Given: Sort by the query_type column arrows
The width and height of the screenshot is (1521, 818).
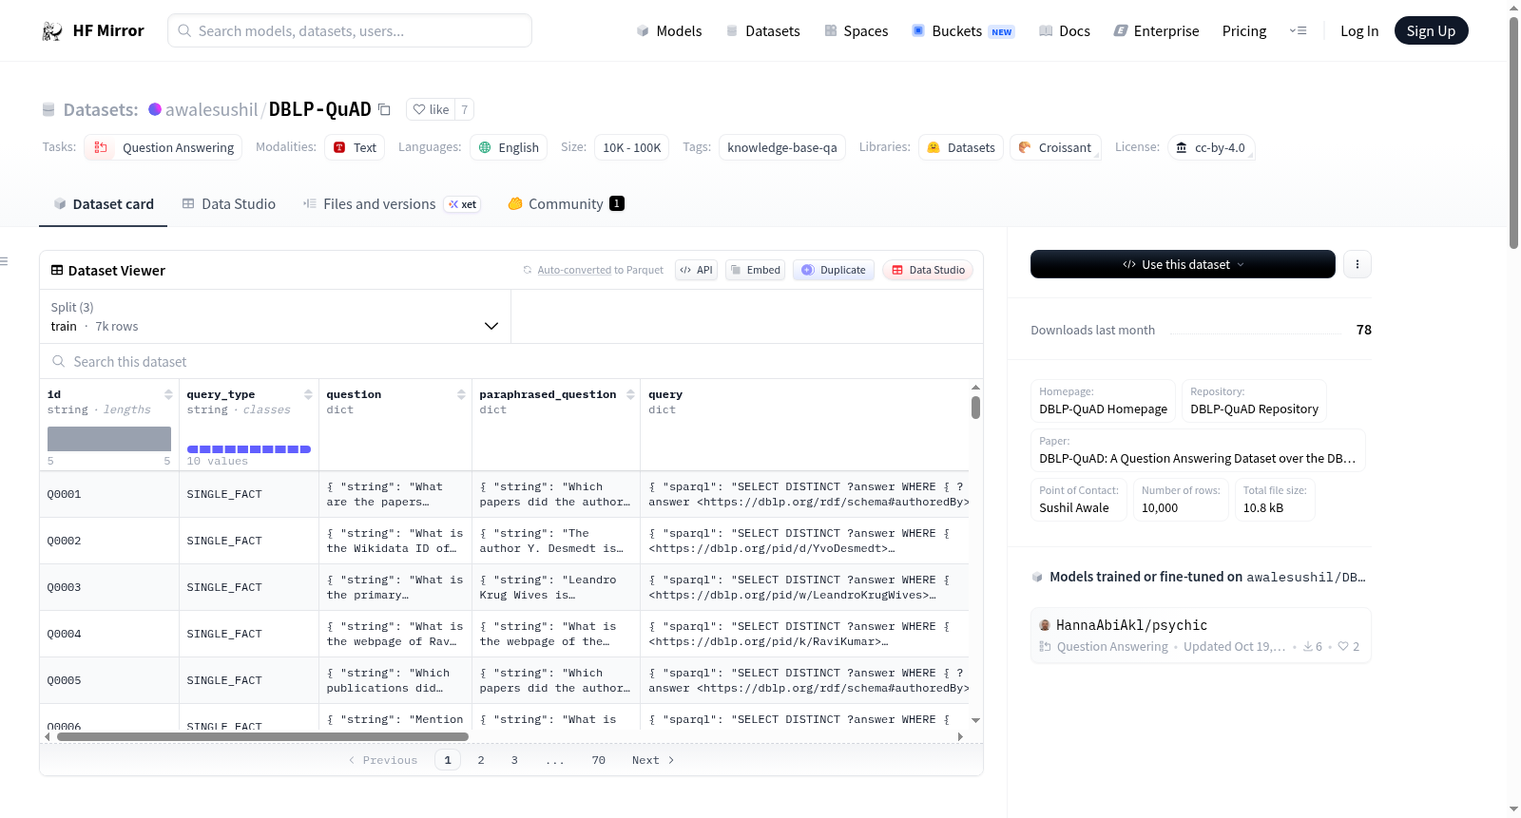Looking at the screenshot, I should click(x=308, y=394).
